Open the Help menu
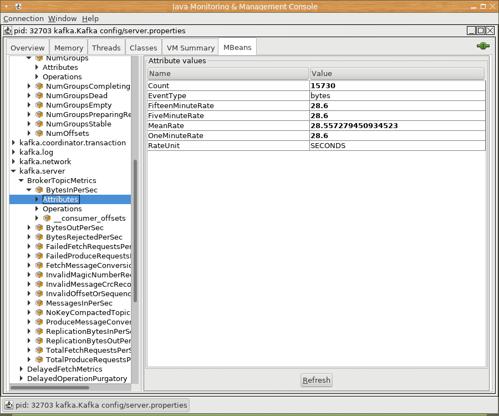 [90, 18]
